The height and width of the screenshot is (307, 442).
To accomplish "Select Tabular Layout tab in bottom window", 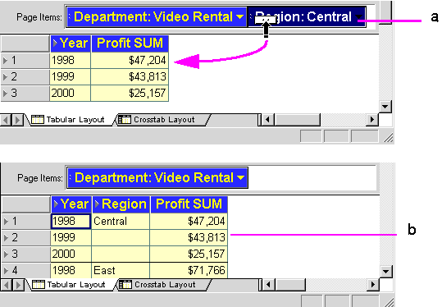I will (76, 284).
